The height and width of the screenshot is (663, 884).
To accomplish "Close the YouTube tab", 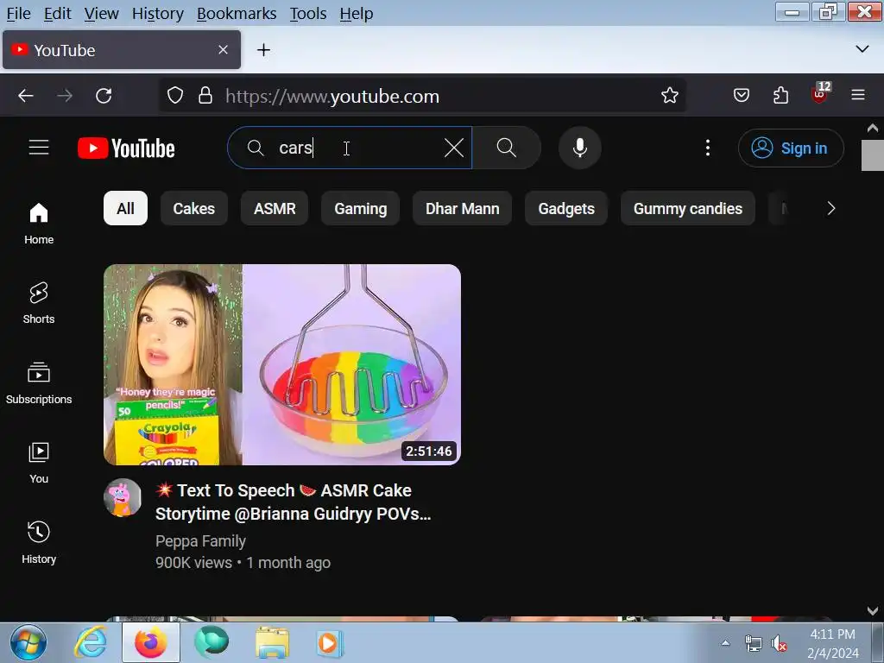I will 224,49.
